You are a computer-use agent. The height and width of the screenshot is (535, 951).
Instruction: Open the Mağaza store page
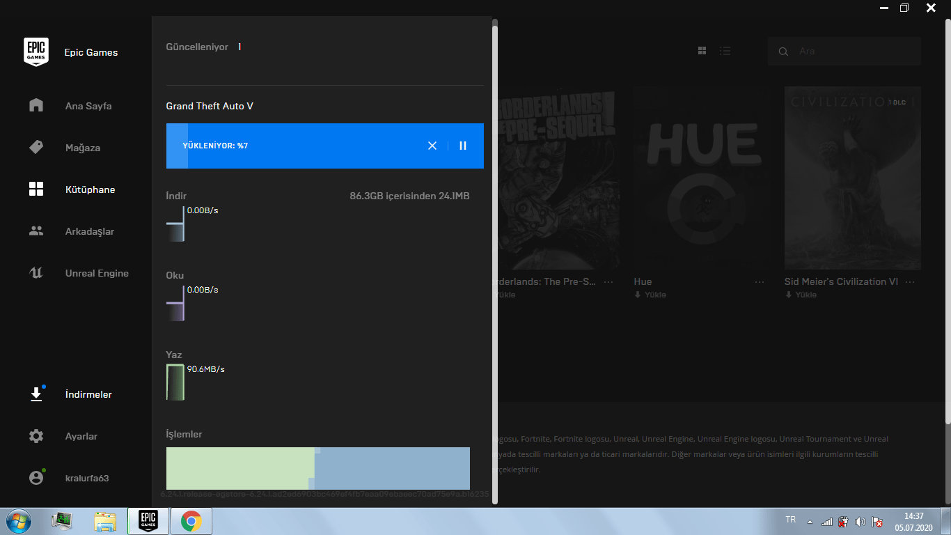click(83, 148)
